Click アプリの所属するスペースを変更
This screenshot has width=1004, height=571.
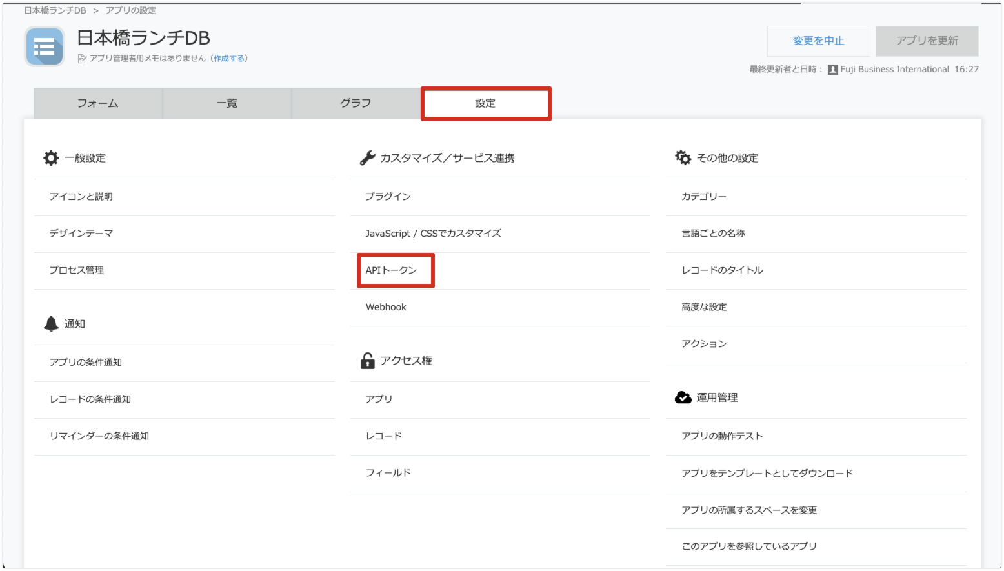[x=816, y=510]
